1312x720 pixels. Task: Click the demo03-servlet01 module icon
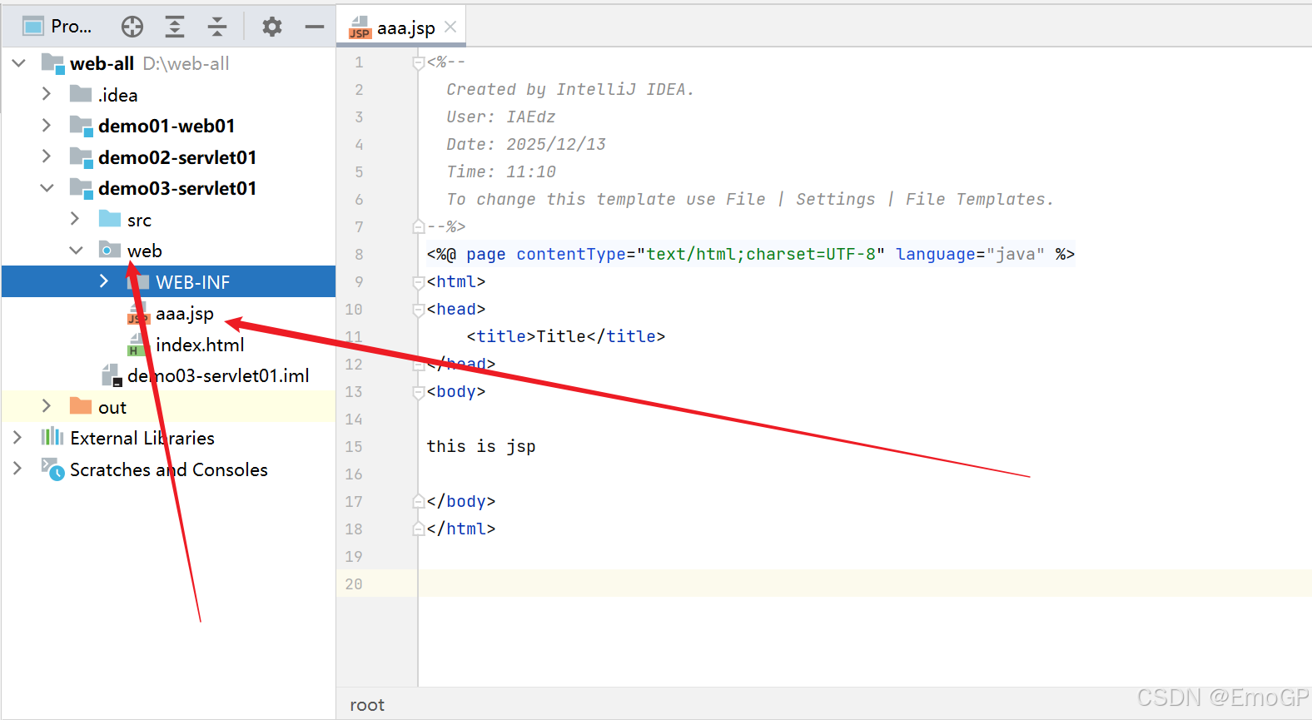(81, 188)
